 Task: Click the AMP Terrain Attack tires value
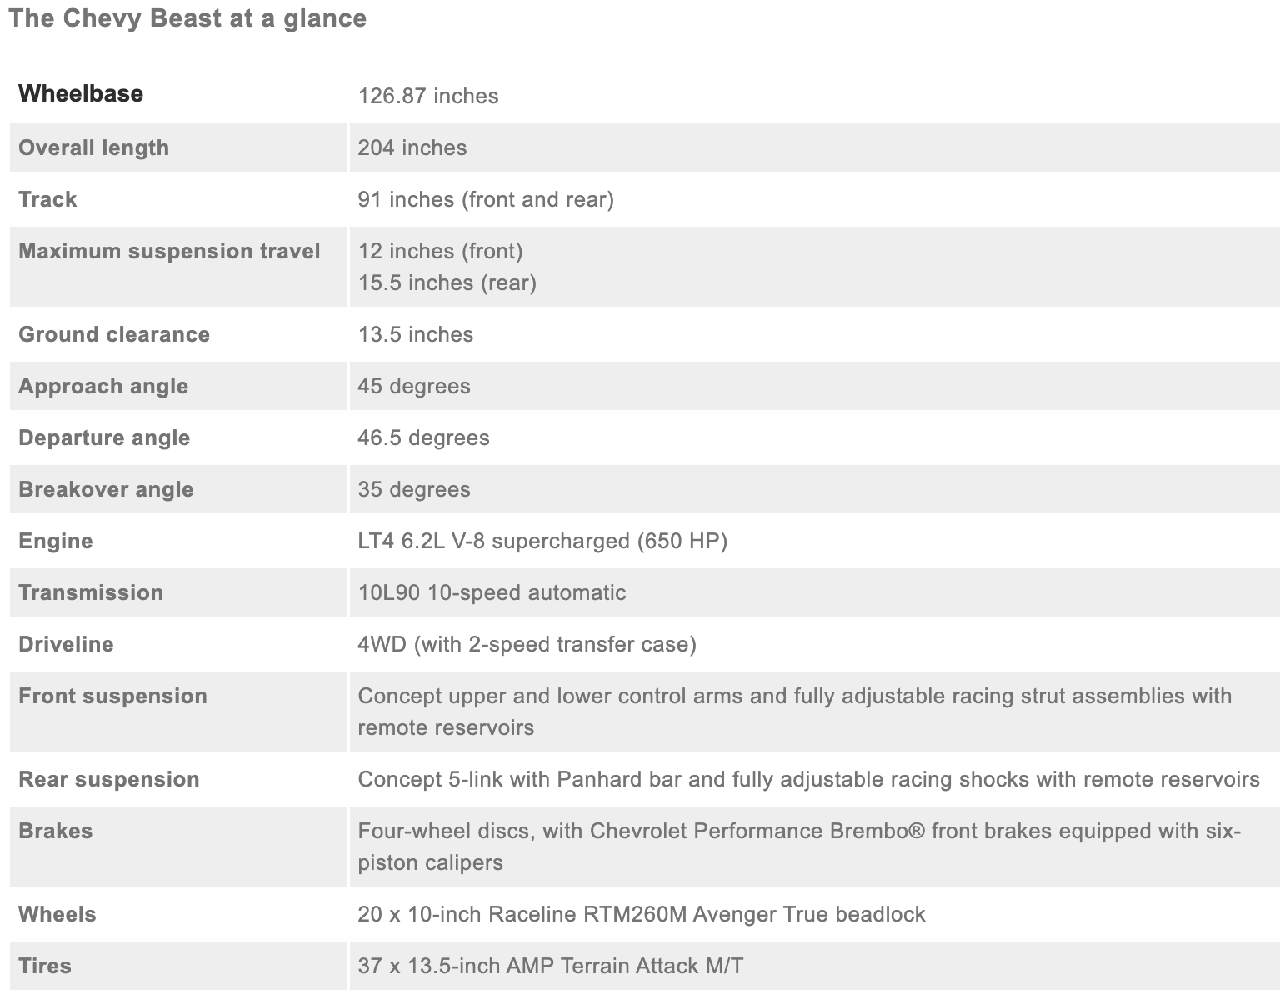pyautogui.click(x=551, y=966)
